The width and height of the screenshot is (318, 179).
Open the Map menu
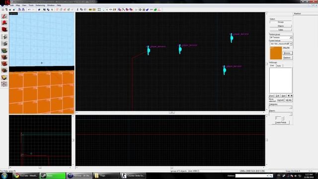tap(18, 5)
